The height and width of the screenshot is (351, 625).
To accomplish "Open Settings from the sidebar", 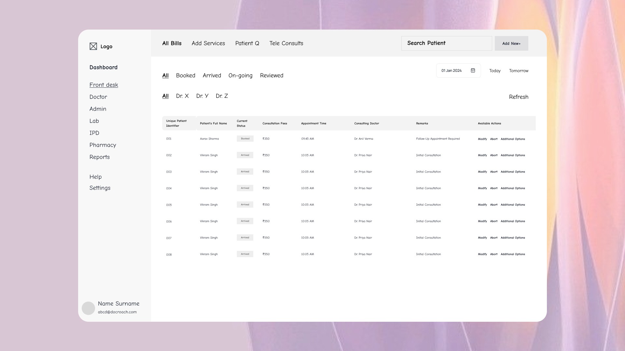I will 100,188.
